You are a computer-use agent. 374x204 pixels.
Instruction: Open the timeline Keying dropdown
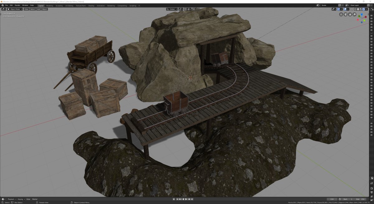(x=21, y=199)
